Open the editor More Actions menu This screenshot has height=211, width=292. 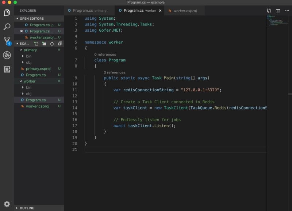(x=287, y=11)
